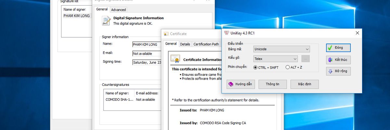Click the ellipsis button beside Telex
The image size is (390, 130).
[x=305, y=59]
